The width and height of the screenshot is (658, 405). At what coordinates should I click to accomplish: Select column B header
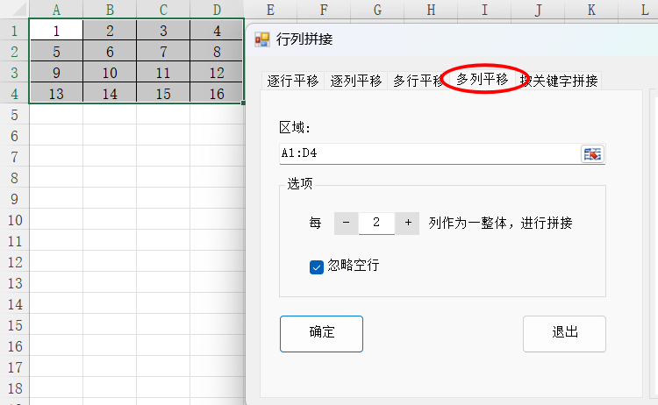tap(110, 10)
